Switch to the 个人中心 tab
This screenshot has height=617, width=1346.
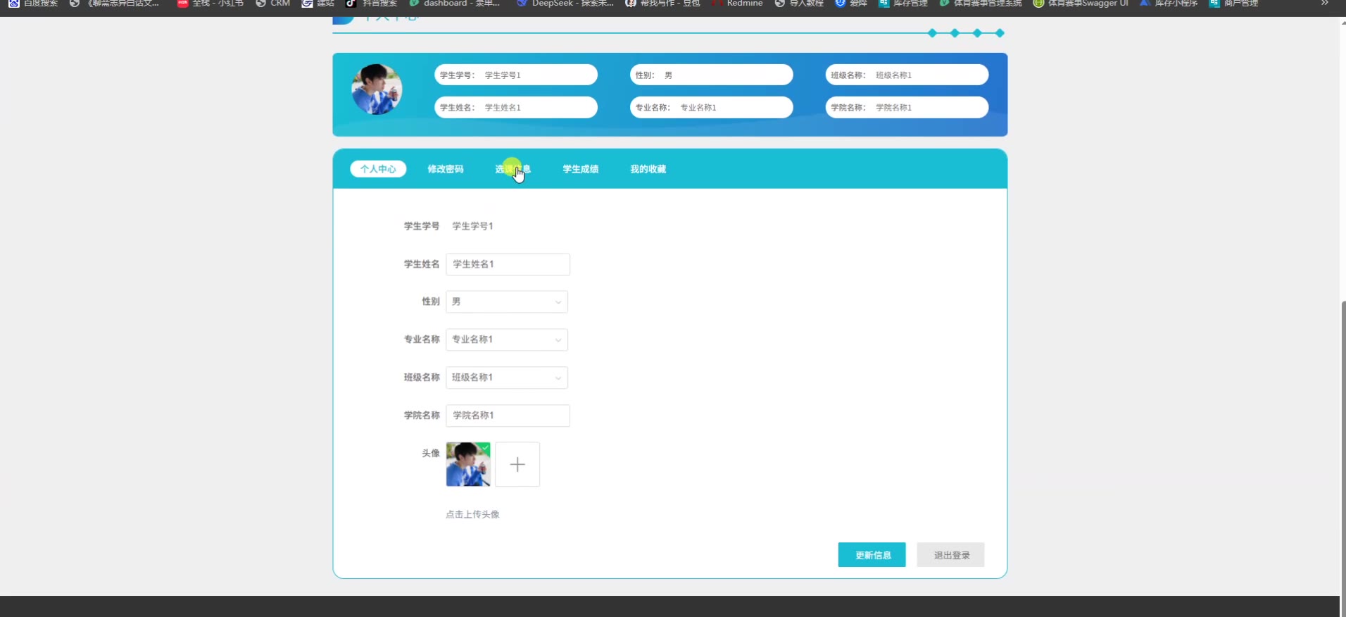(x=378, y=169)
